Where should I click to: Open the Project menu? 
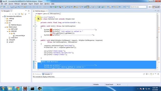pos(36,4)
